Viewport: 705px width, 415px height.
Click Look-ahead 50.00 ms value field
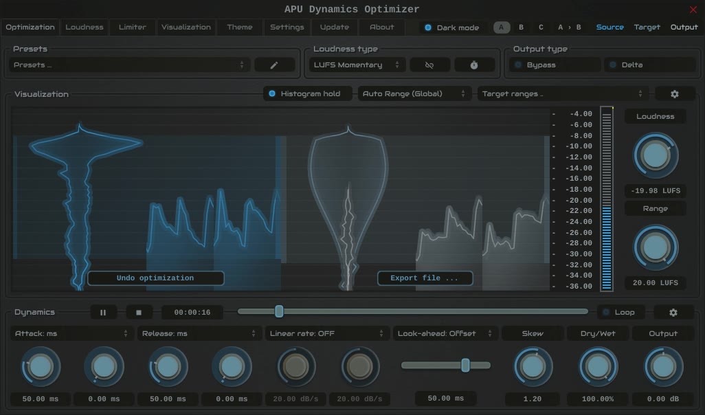pyautogui.click(x=445, y=399)
